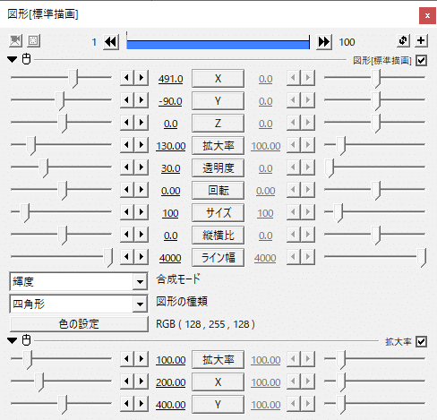Click the left 透明度 slider handle

(x=44, y=168)
